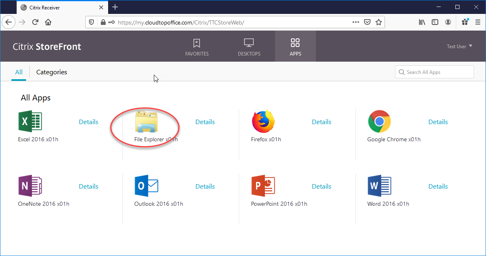Select the Apps tab
The width and height of the screenshot is (486, 256).
click(x=295, y=47)
